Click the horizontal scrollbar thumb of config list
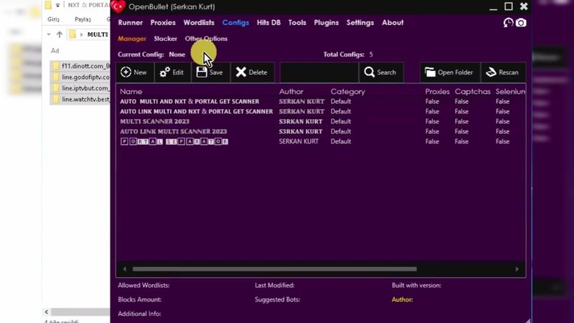Image resolution: width=574 pixels, height=323 pixels. click(275, 268)
